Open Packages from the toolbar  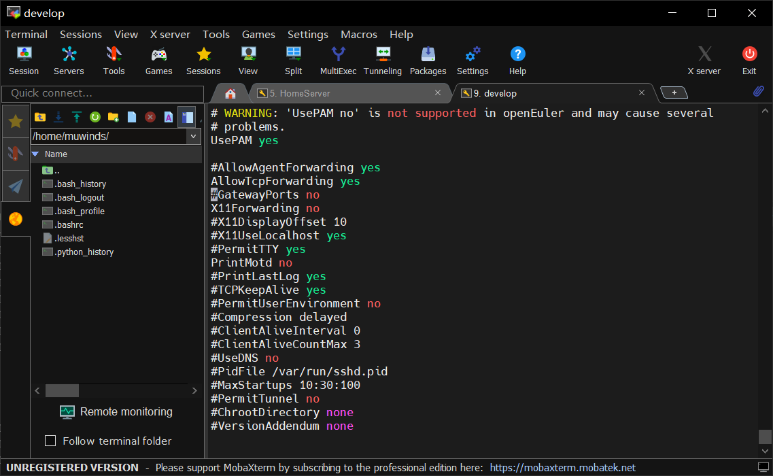[428, 60]
